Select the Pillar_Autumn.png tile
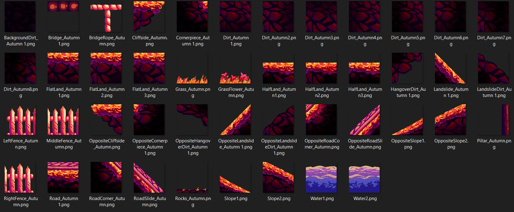Viewport: 514px width, 212px height. [x=493, y=120]
